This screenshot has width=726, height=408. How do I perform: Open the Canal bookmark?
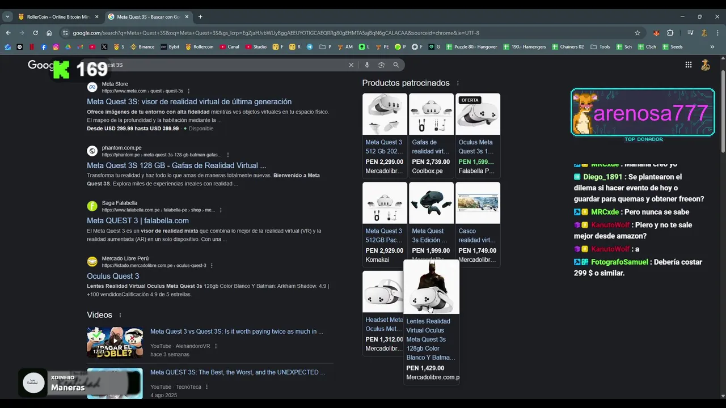pos(230,47)
